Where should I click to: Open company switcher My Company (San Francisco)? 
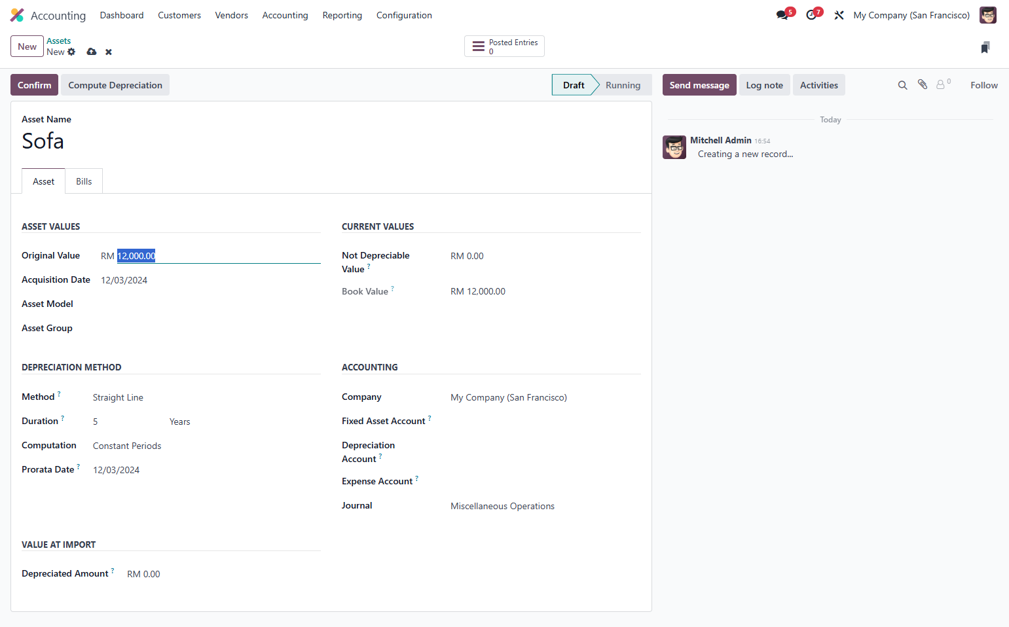(911, 15)
